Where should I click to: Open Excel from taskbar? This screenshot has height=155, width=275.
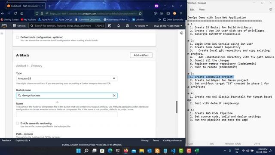point(197,151)
